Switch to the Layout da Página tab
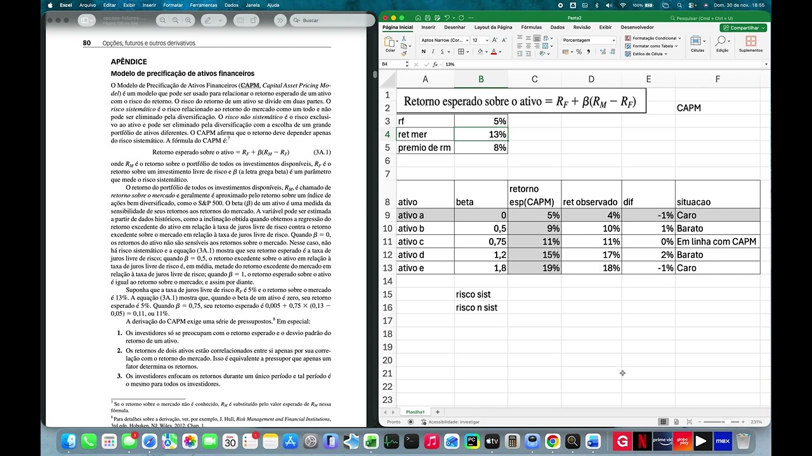This screenshot has height=456, width=812. [x=493, y=27]
